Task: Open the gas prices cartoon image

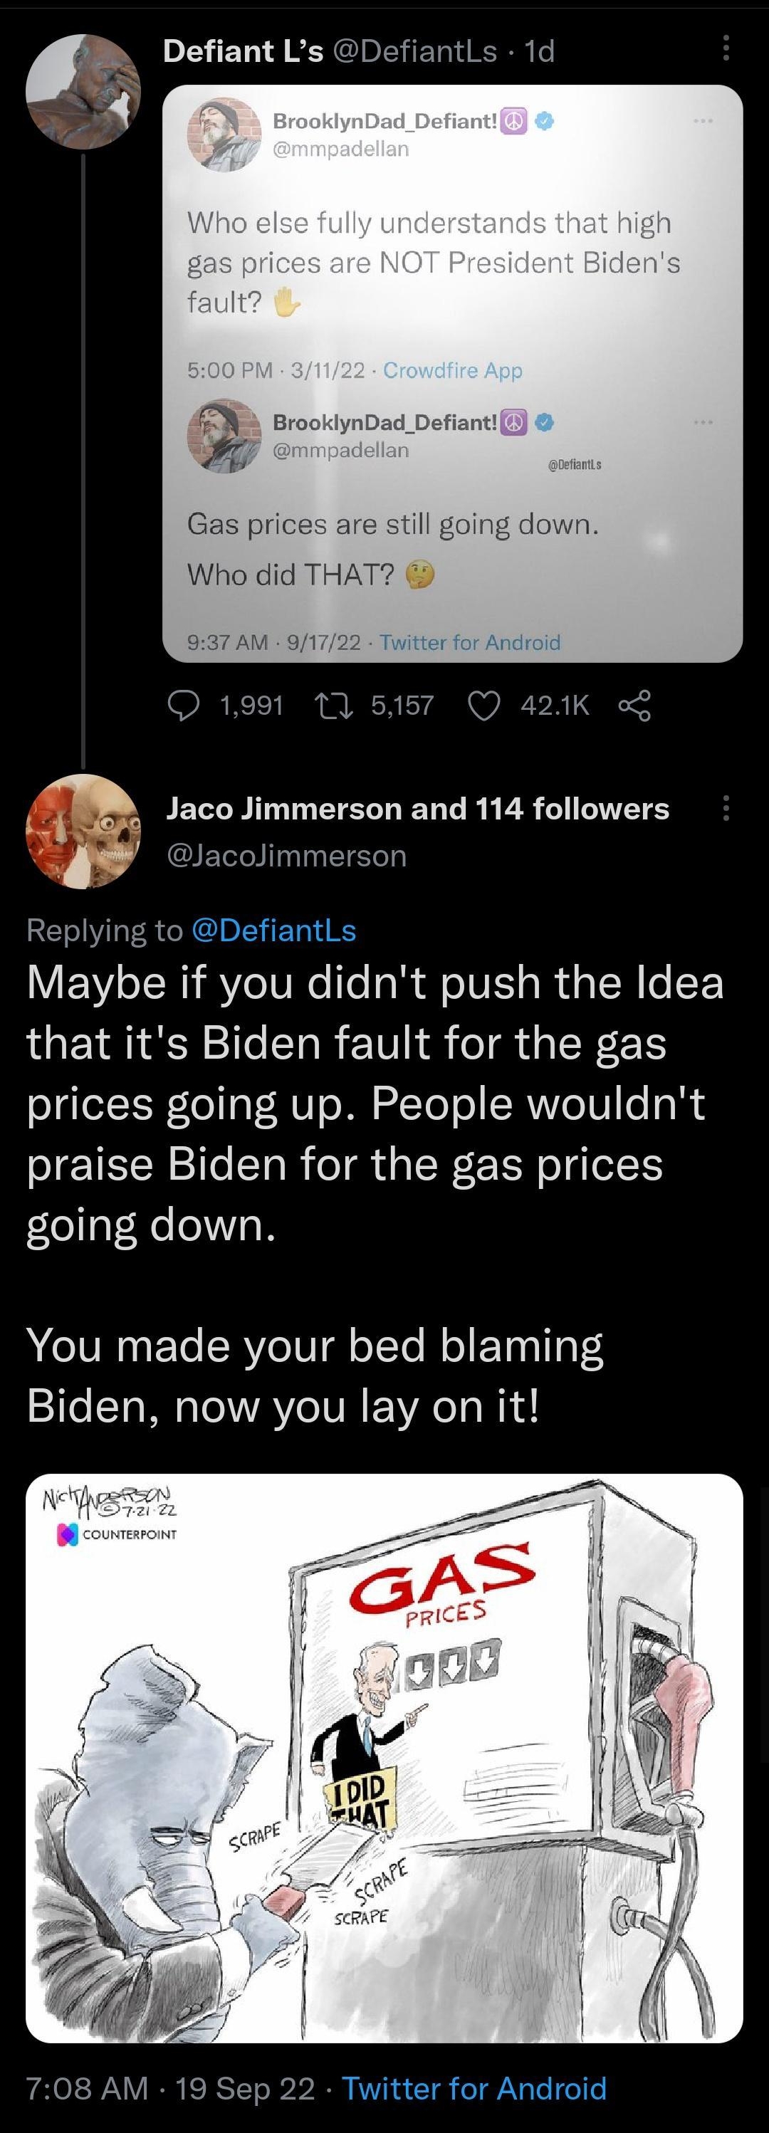Action: click(x=384, y=1739)
